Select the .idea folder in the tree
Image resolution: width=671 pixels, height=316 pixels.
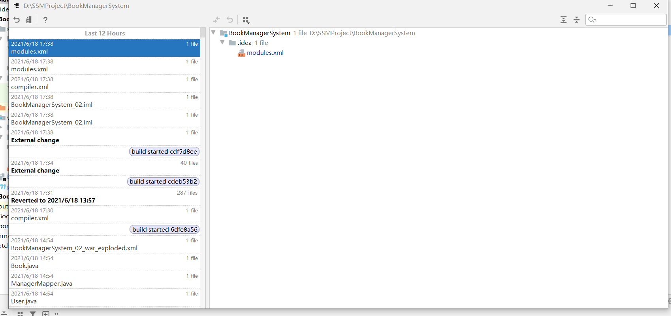(x=244, y=43)
